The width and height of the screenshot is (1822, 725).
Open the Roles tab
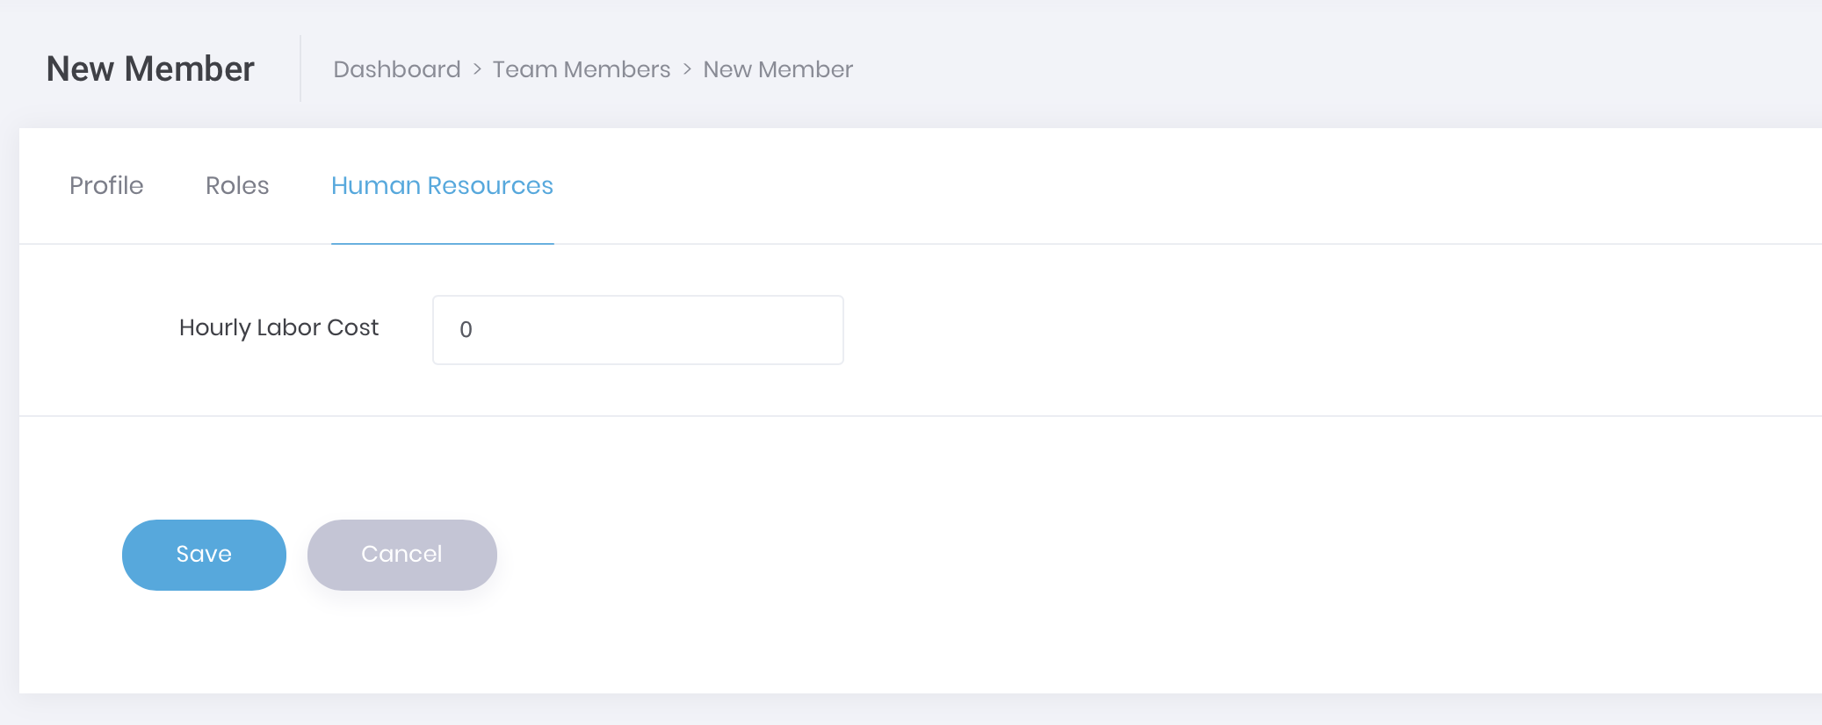point(237,186)
